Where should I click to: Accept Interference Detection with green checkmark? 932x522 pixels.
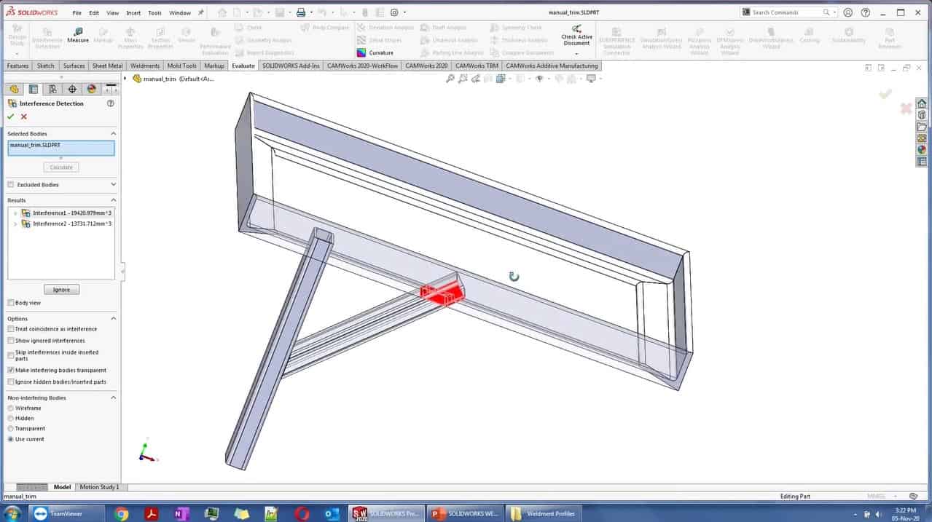click(x=11, y=116)
